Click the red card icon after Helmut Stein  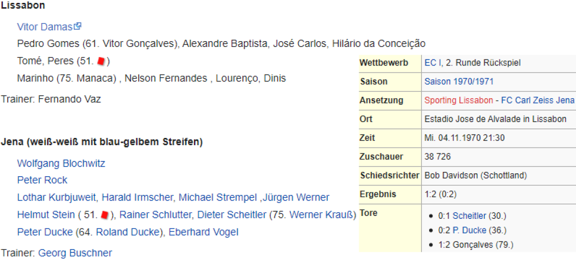click(x=107, y=215)
